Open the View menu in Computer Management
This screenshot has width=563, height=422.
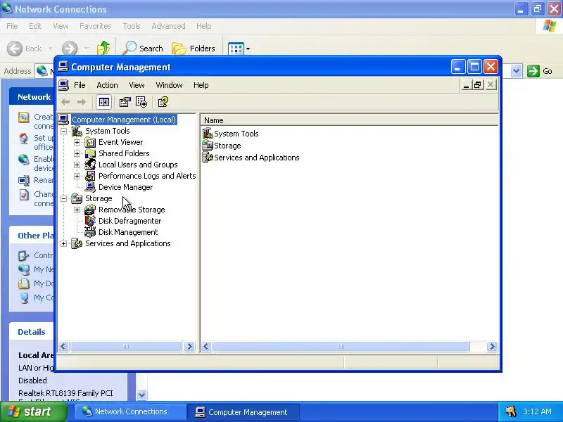tap(137, 85)
